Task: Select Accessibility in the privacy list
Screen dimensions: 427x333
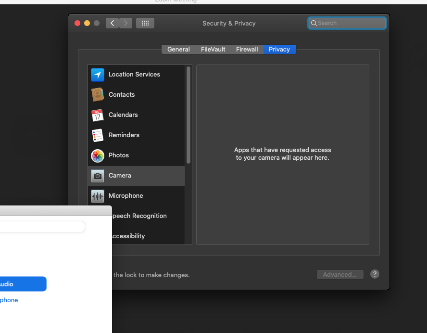Action: [148, 236]
